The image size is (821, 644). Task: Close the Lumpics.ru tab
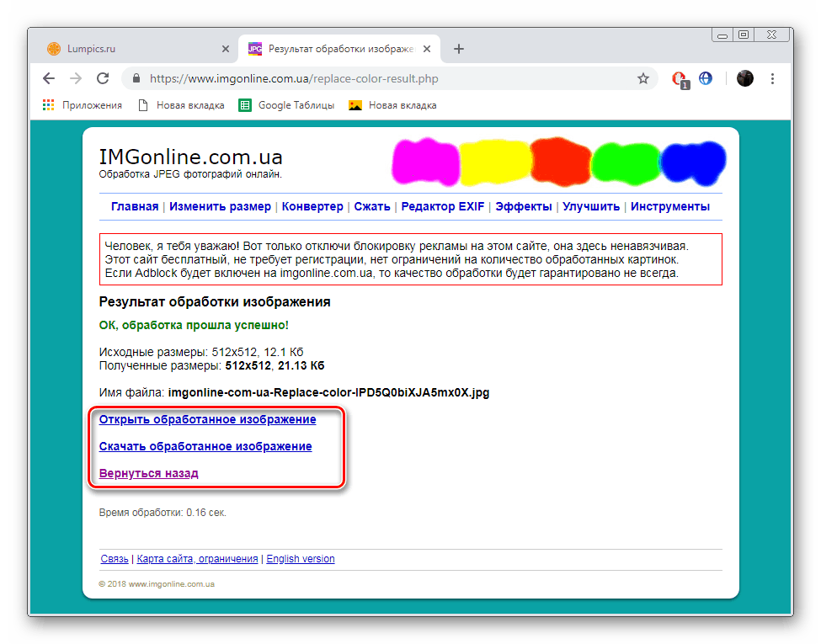(226, 49)
